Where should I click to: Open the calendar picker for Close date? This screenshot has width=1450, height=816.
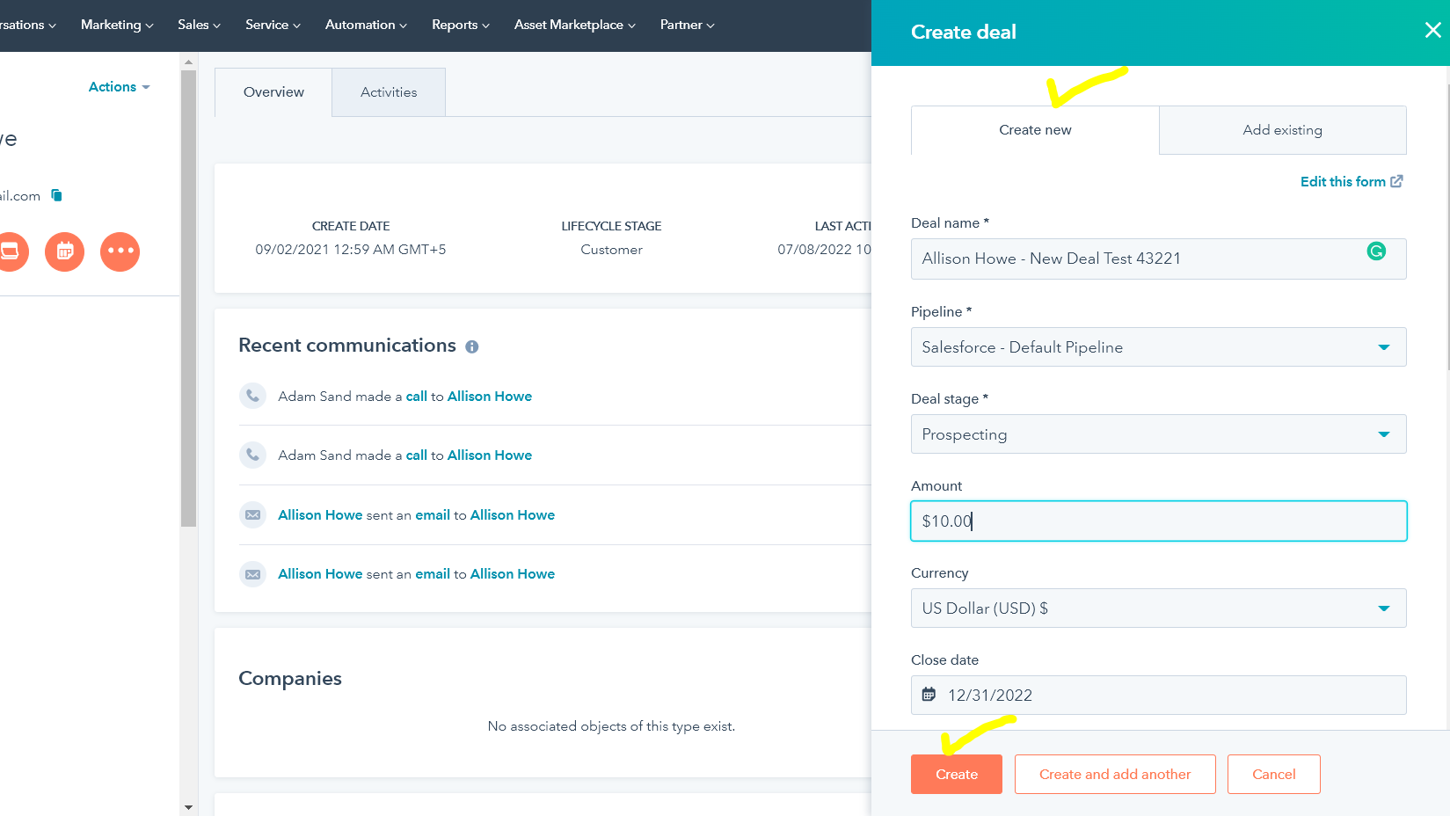(x=929, y=694)
